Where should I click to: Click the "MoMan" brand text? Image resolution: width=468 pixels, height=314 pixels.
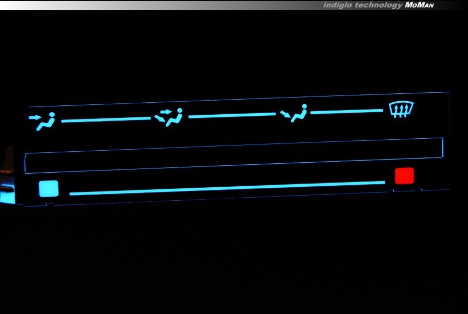pos(419,5)
